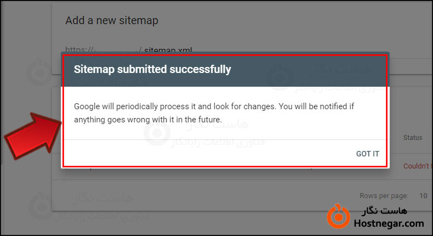
Task: Click the Hostnegar.com text link
Action: (x=389, y=223)
